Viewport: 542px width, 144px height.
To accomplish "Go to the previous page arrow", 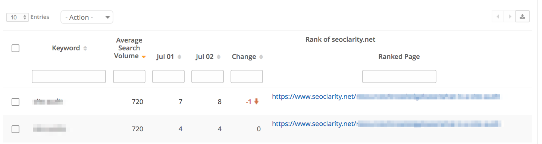I will pos(498,16).
